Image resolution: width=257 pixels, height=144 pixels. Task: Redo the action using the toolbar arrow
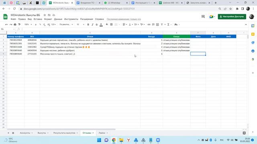point(11,24)
